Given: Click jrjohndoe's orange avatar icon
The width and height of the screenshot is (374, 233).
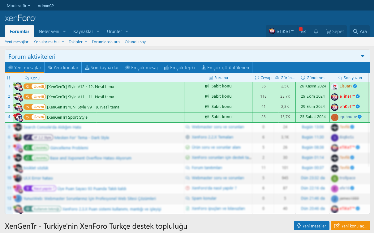Looking at the screenshot, I should coord(334,117).
